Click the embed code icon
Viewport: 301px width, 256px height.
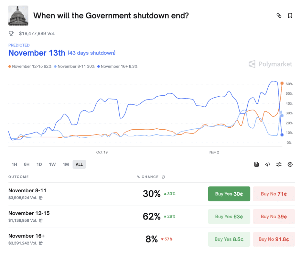(x=268, y=164)
